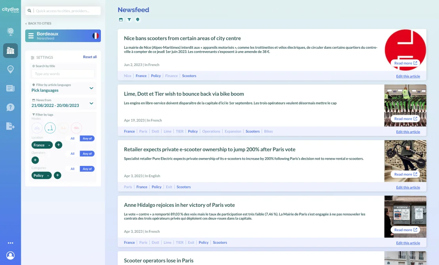The width and height of the screenshot is (439, 265).
Task: Expand the Pick languages dropdown
Action: (x=91, y=88)
